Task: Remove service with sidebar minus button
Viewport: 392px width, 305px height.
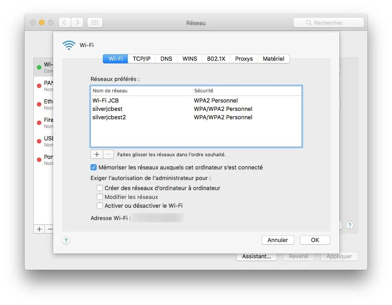Action: pos(49,229)
